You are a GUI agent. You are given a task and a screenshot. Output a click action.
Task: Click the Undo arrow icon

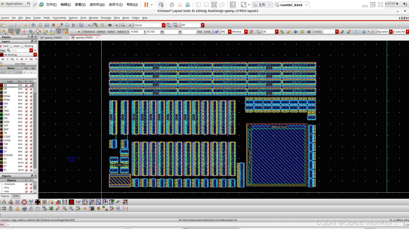pos(19,25)
